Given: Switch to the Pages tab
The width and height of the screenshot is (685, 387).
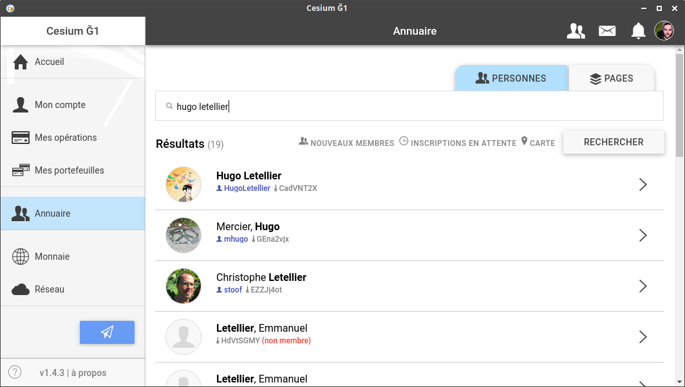Looking at the screenshot, I should tap(612, 78).
